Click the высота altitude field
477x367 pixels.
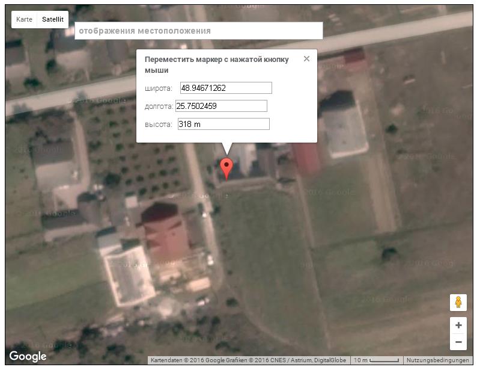pyautogui.click(x=223, y=124)
